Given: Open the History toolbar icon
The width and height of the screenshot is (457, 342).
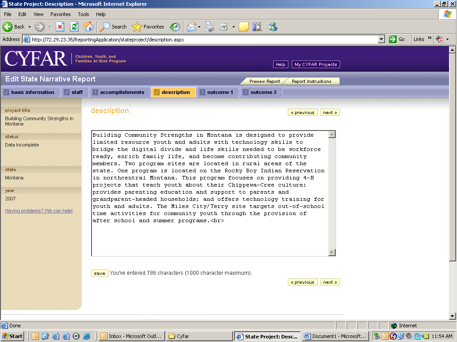Looking at the screenshot, I should (175, 27).
